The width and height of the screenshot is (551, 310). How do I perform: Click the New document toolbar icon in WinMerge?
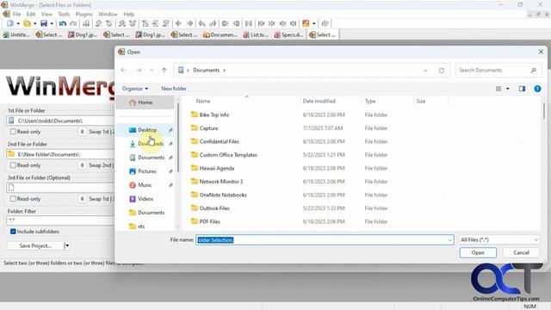(x=10, y=23)
